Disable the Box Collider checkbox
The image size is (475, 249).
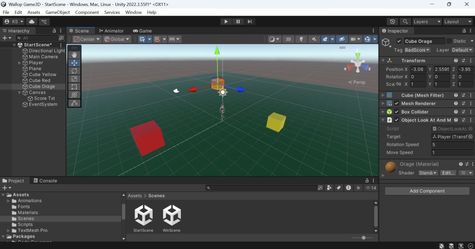[397, 112]
